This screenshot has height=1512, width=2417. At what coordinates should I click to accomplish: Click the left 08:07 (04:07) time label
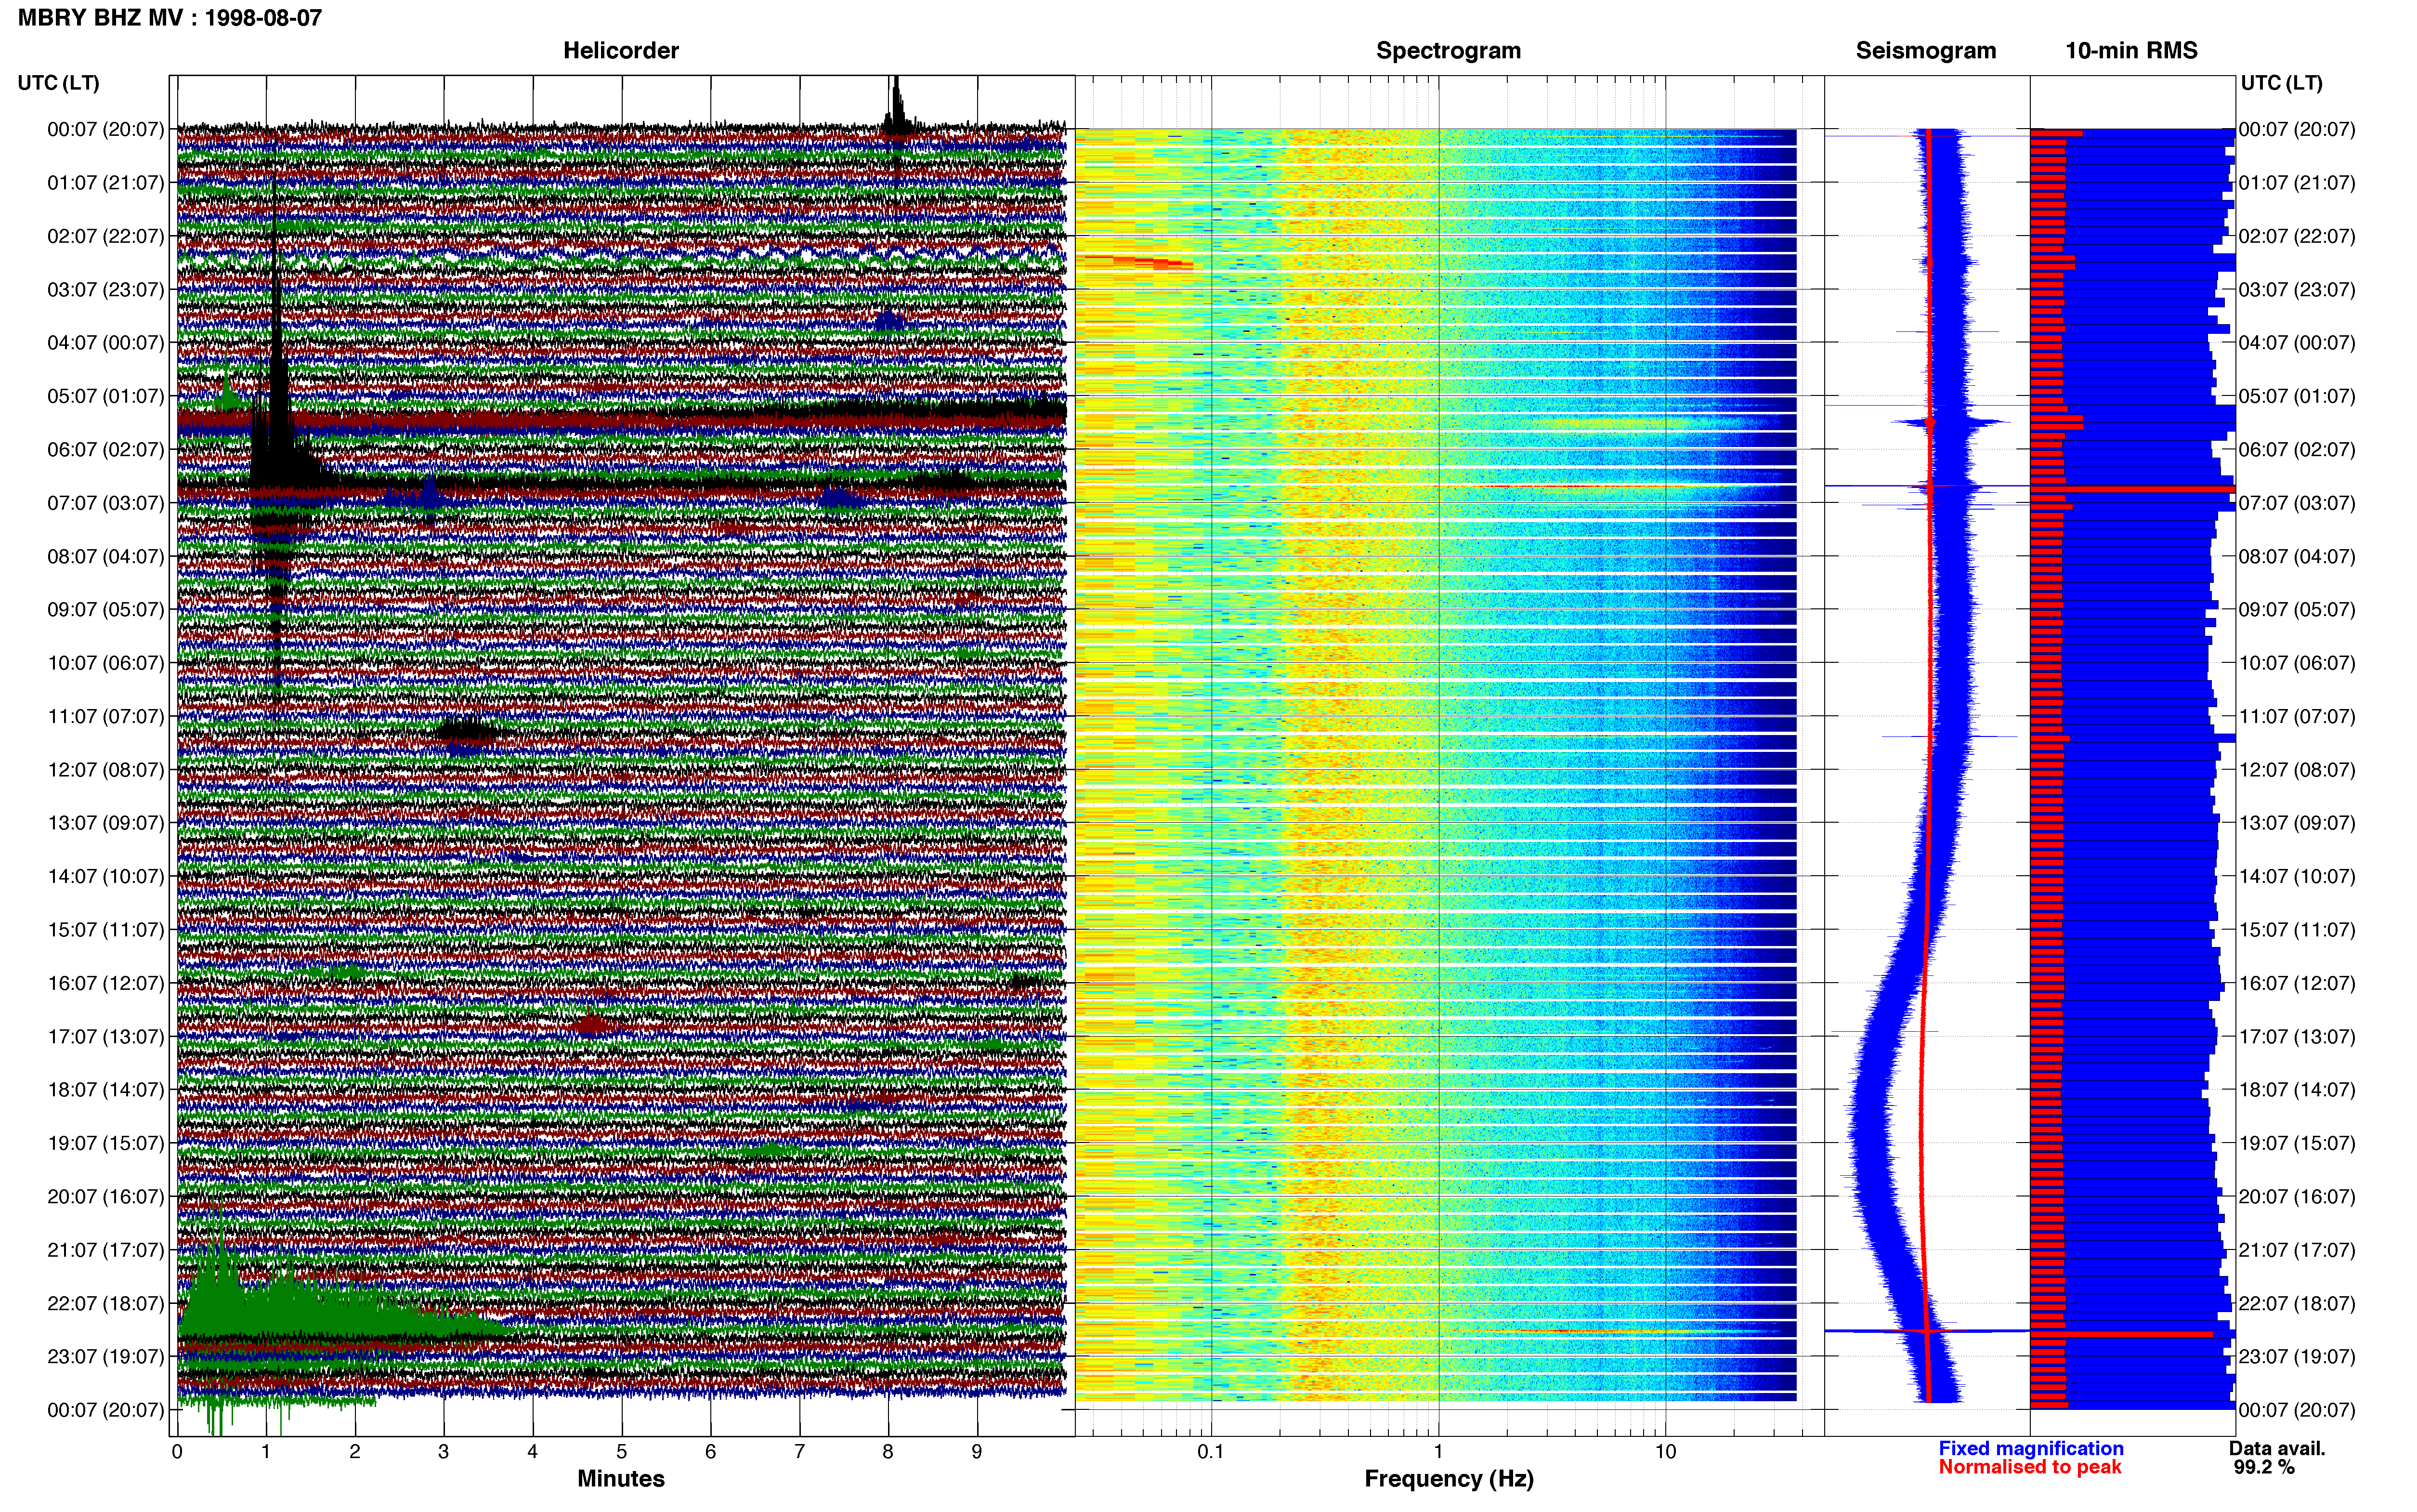tap(105, 556)
